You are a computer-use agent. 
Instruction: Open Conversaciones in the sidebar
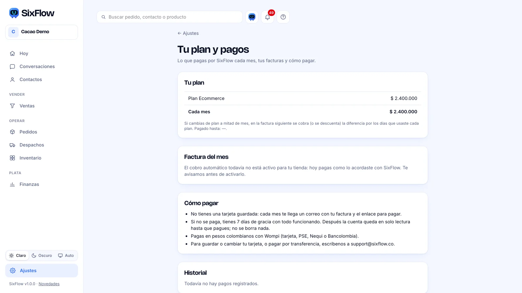pyautogui.click(x=41, y=66)
